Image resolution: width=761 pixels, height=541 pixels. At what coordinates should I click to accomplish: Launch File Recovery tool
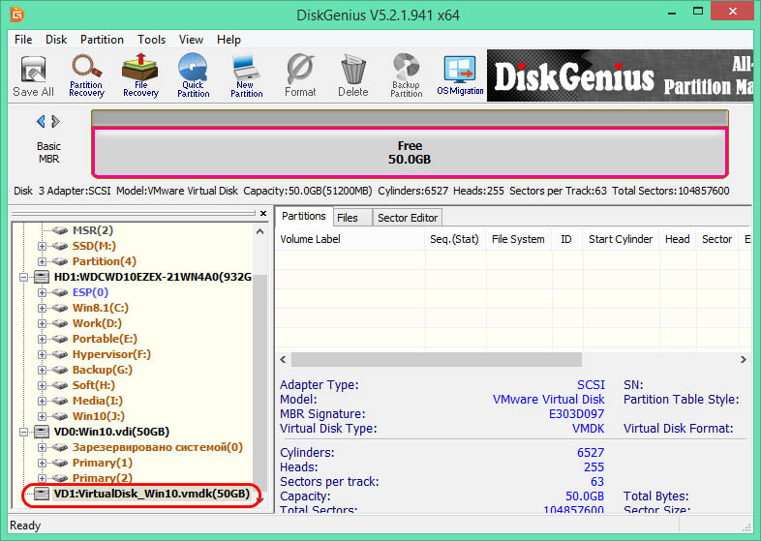pyautogui.click(x=140, y=75)
